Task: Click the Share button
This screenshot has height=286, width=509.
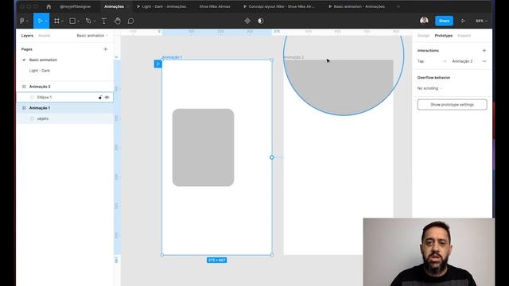Action: click(444, 21)
